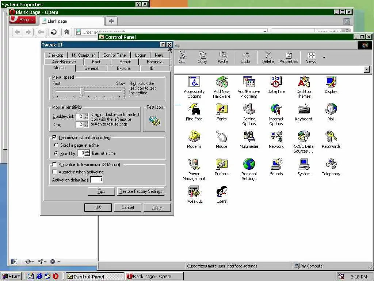This screenshot has height=281, width=374.
Task: Adjust scroll lines spinner
Action: click(x=87, y=153)
